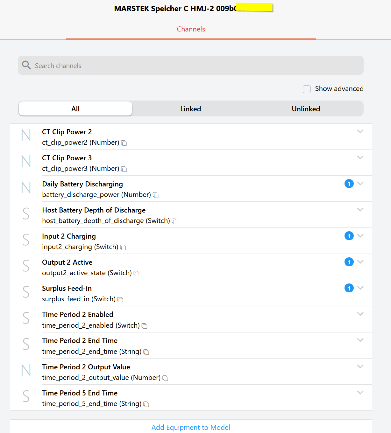
Task: Expand Host Battery Depth of Discharge channel
Action: (360, 210)
